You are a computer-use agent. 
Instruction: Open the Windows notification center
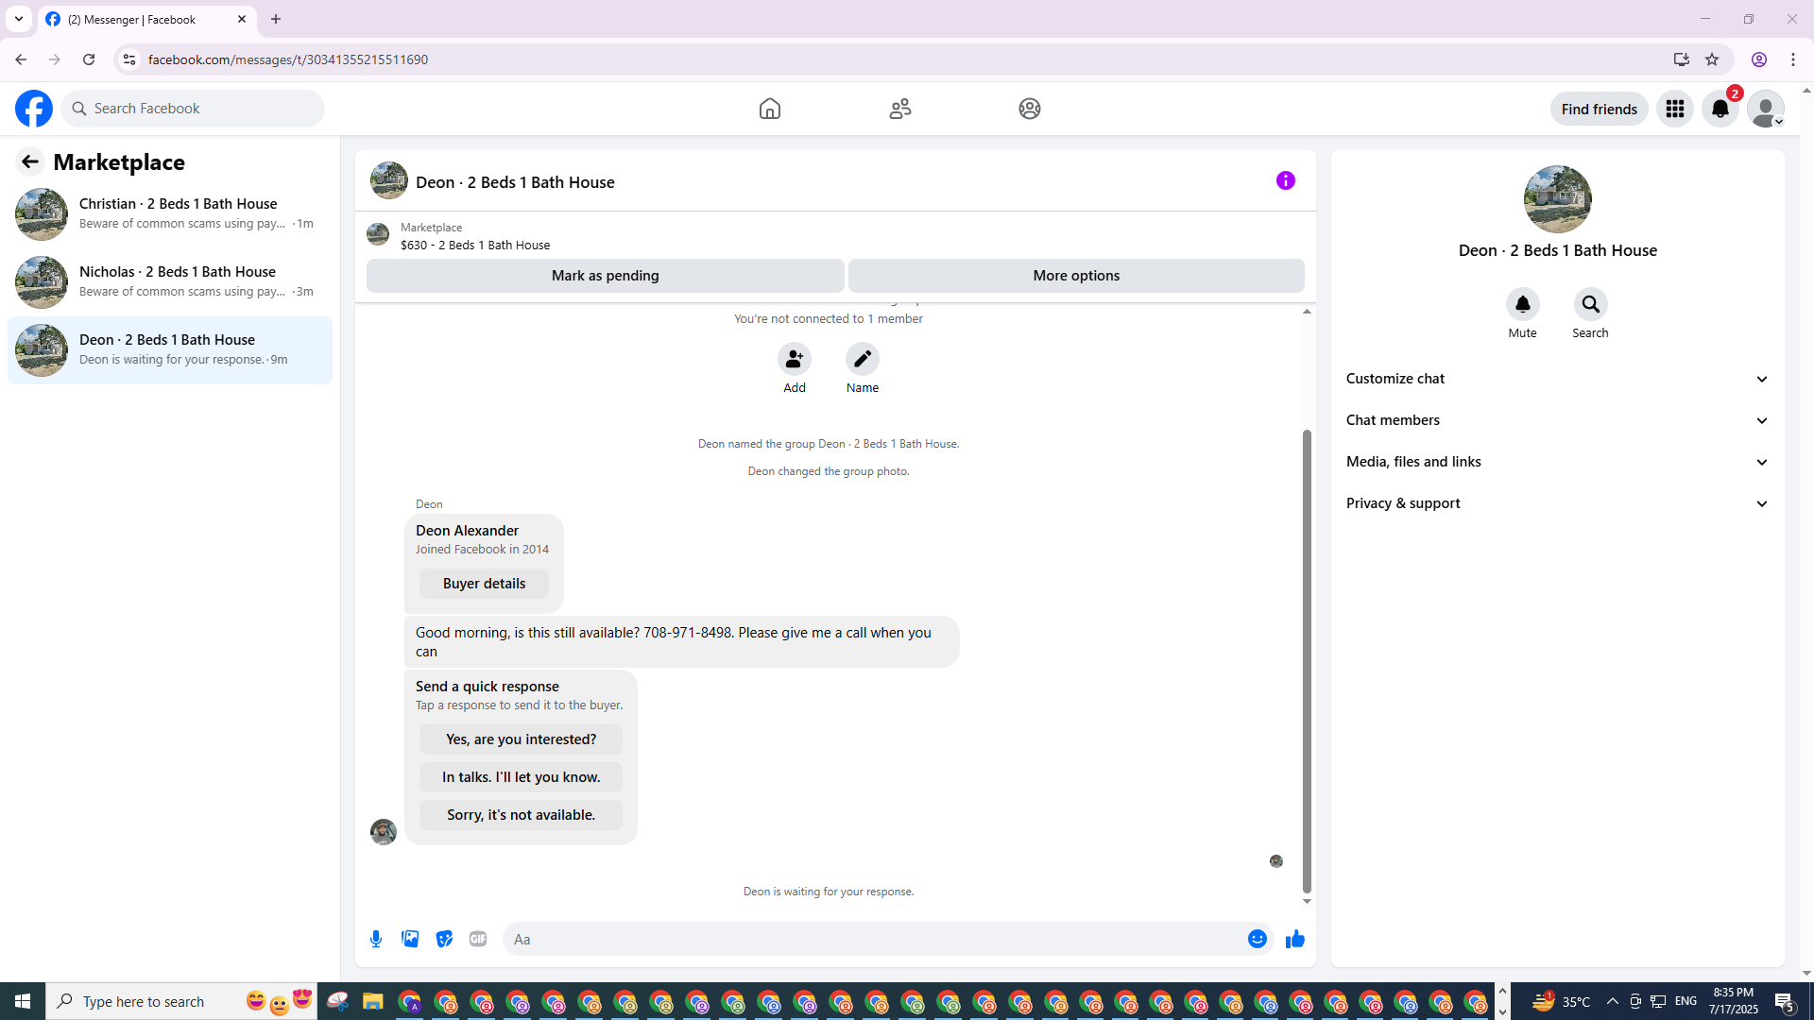tap(1785, 1001)
